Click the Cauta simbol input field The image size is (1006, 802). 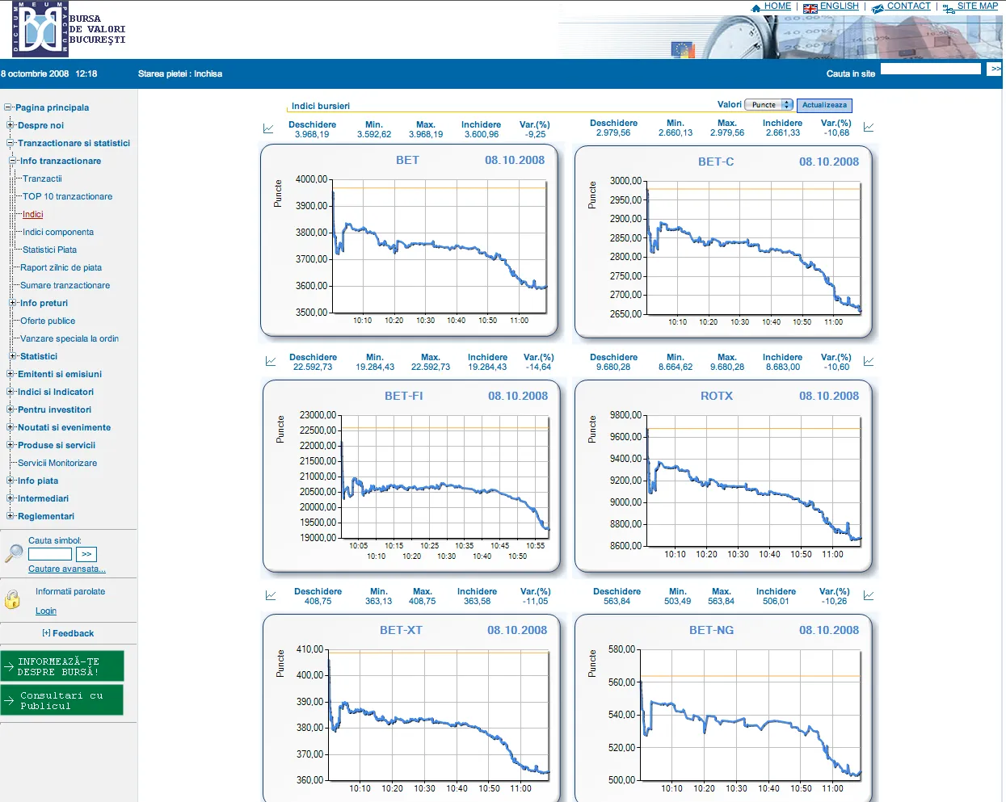coord(50,554)
